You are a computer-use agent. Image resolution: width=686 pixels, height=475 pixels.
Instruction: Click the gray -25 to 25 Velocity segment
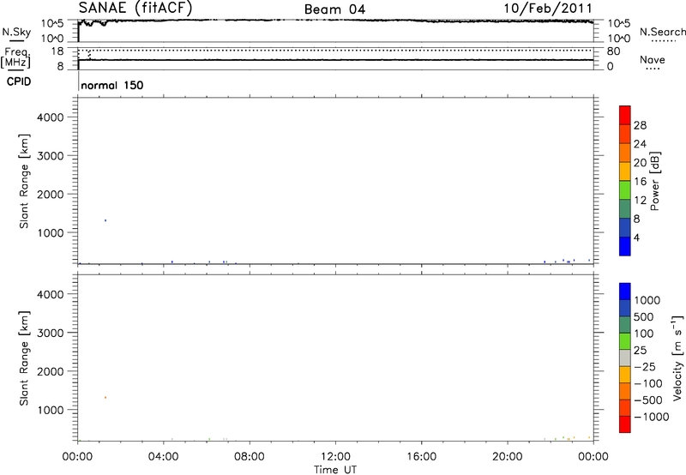pyautogui.click(x=625, y=358)
